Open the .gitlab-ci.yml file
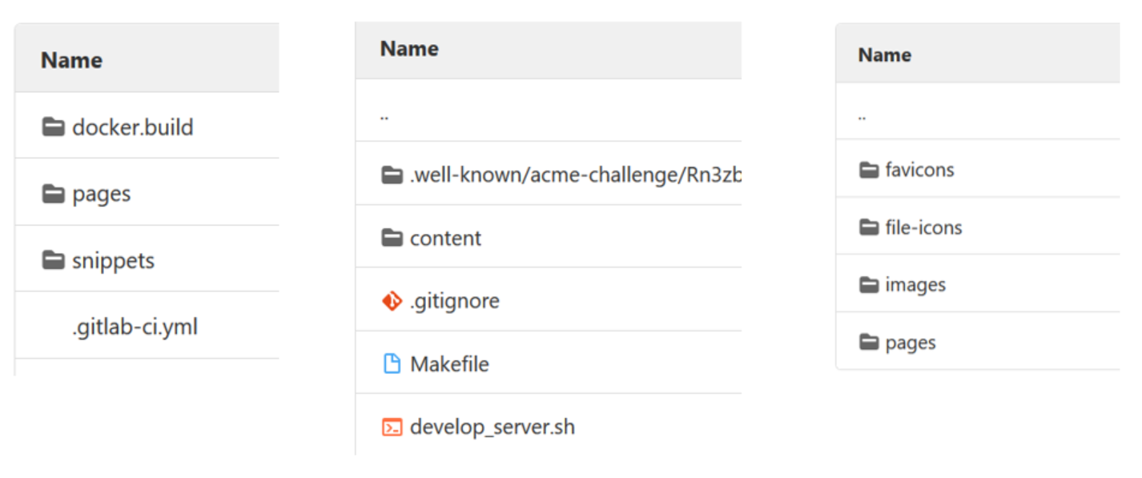Viewport: 1142px width, 478px height. [x=135, y=324]
